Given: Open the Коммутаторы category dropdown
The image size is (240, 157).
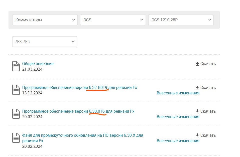Looking at the screenshot, I should (x=45, y=20).
